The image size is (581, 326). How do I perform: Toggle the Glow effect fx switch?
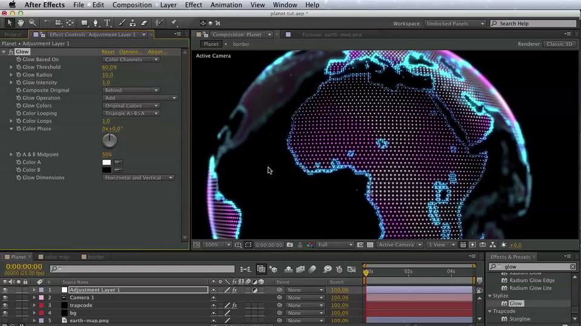11,52
